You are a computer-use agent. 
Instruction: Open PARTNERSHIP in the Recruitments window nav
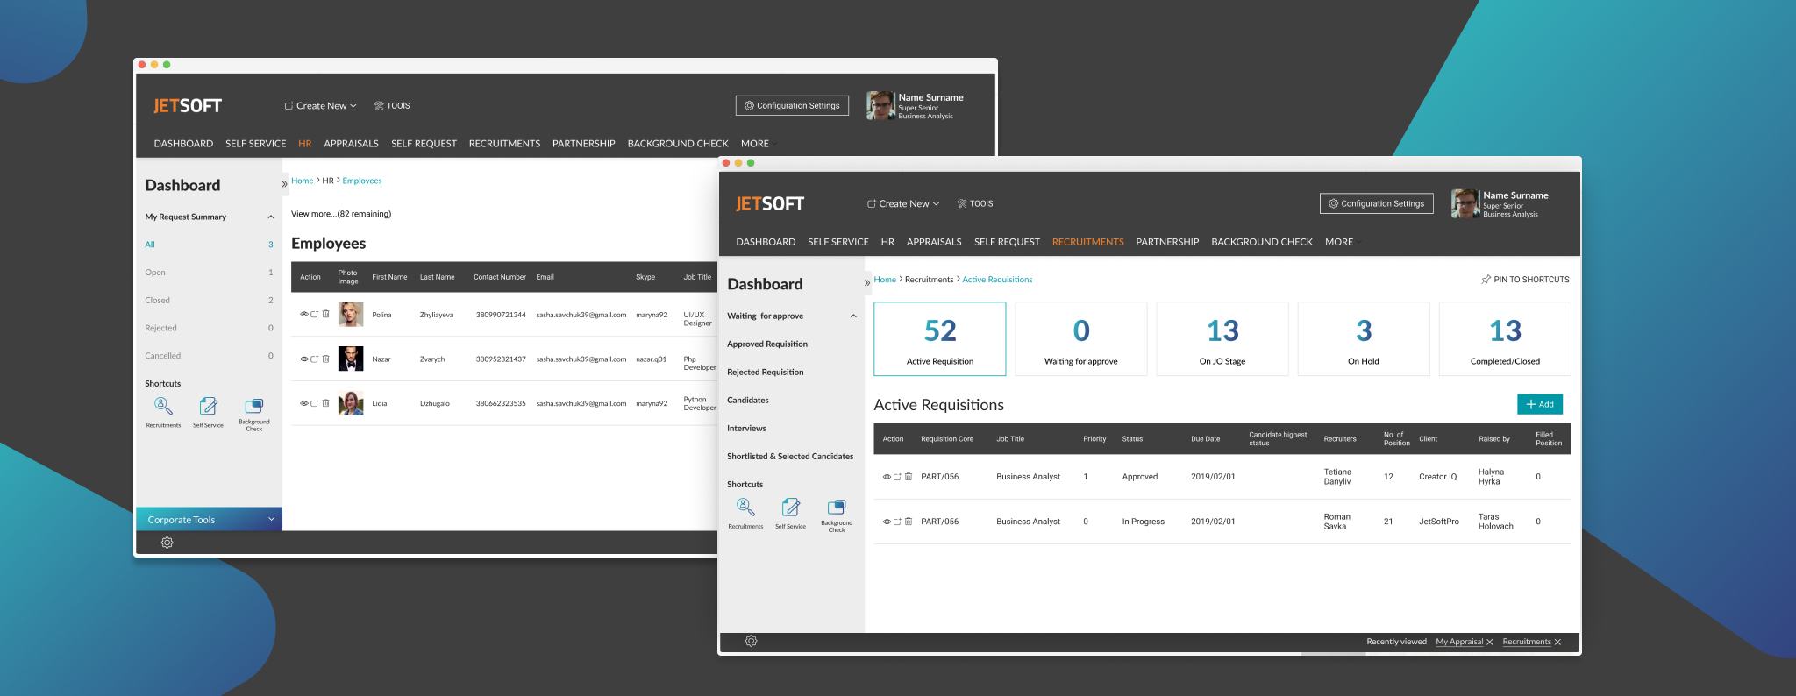1167,242
